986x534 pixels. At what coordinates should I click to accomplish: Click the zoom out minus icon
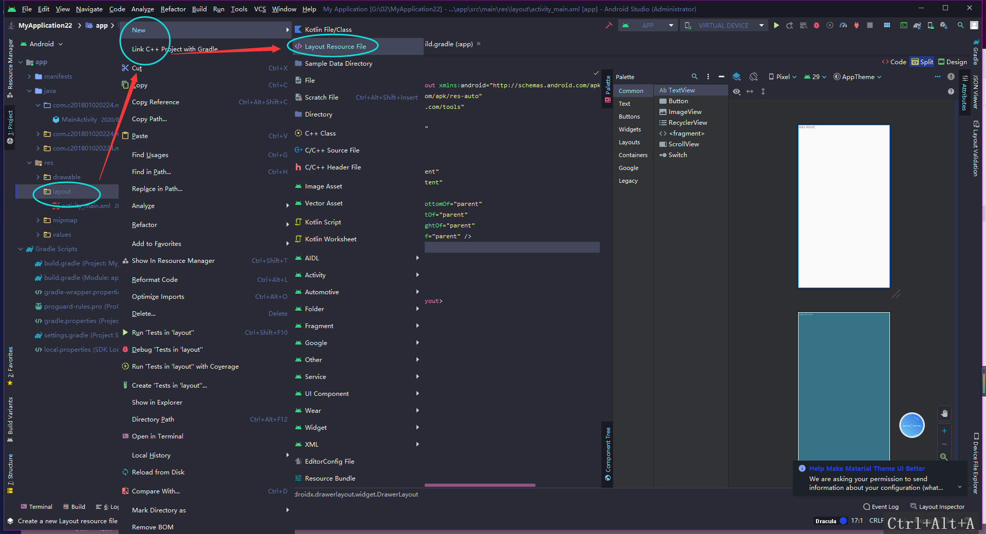point(944,444)
